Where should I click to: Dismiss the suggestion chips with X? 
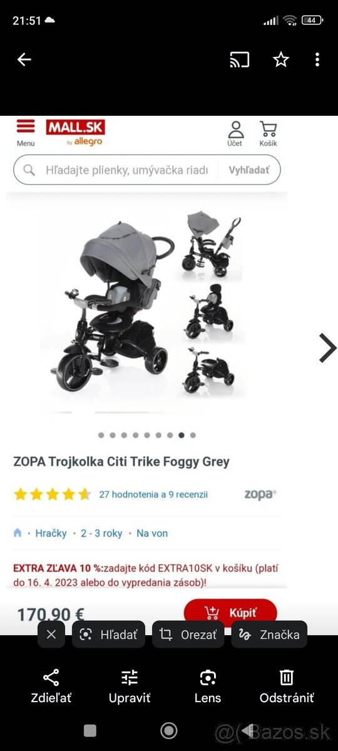pyautogui.click(x=51, y=635)
